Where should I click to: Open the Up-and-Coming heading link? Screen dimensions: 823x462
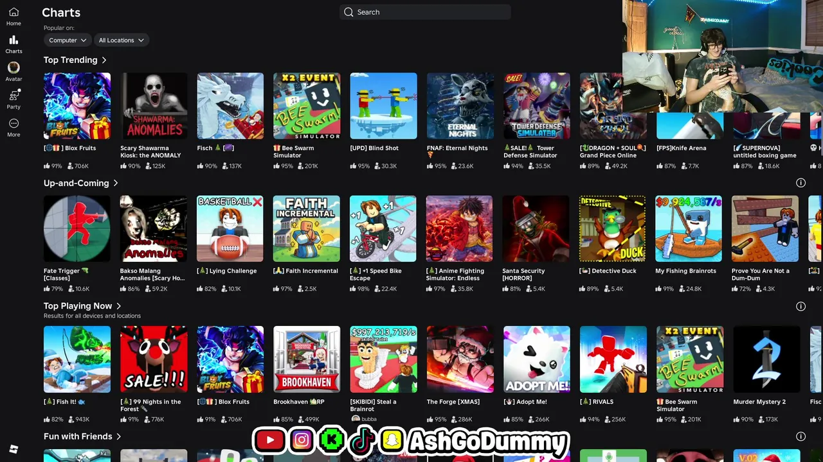[76, 183]
